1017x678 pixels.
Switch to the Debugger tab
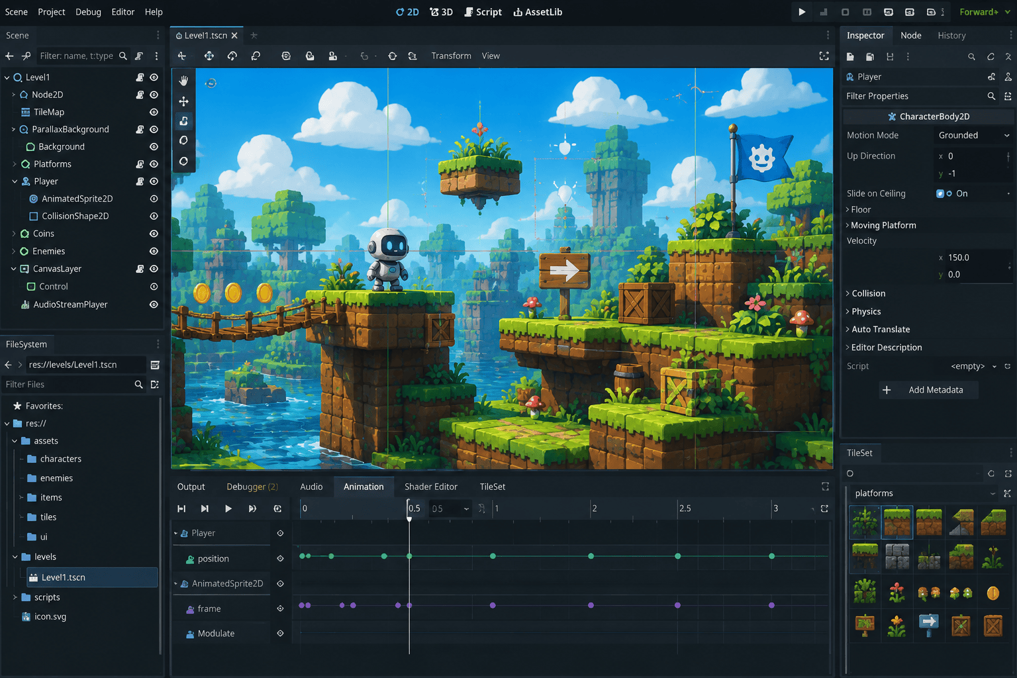(x=252, y=487)
